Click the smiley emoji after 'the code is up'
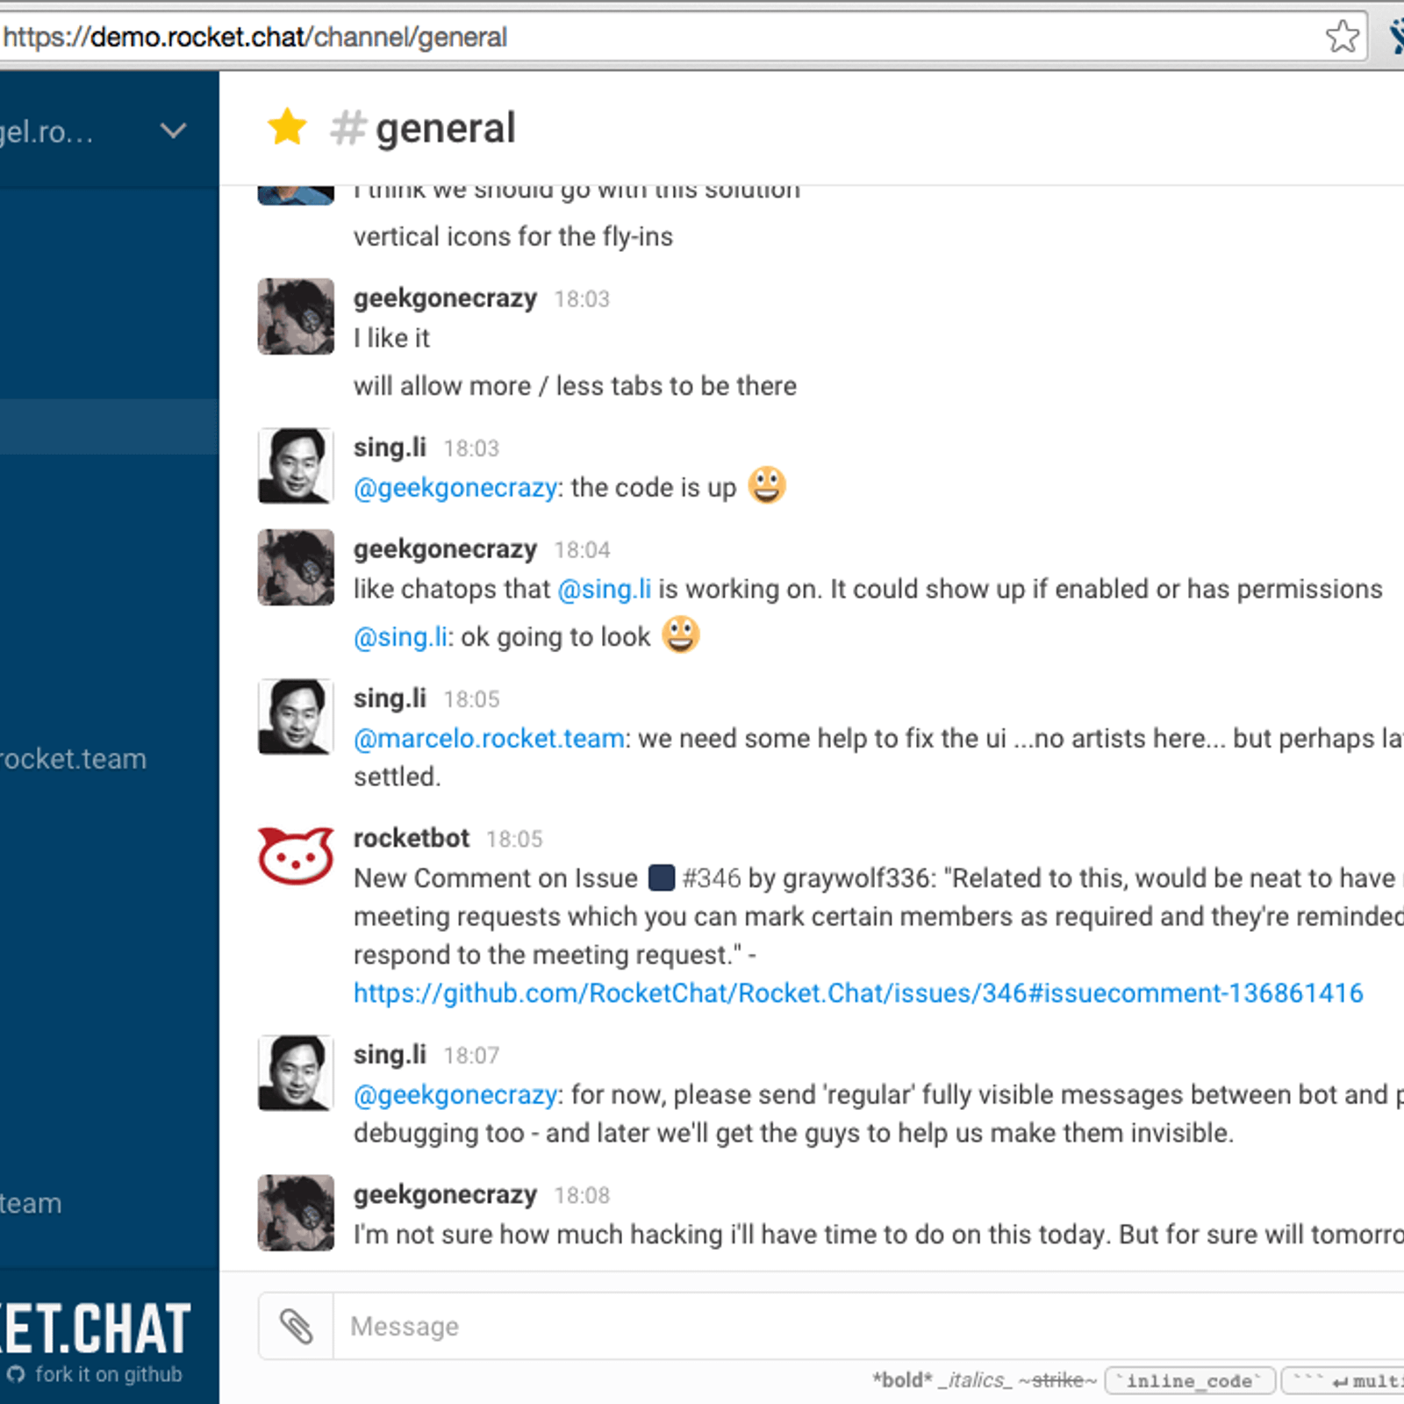1404x1404 pixels. (x=767, y=484)
